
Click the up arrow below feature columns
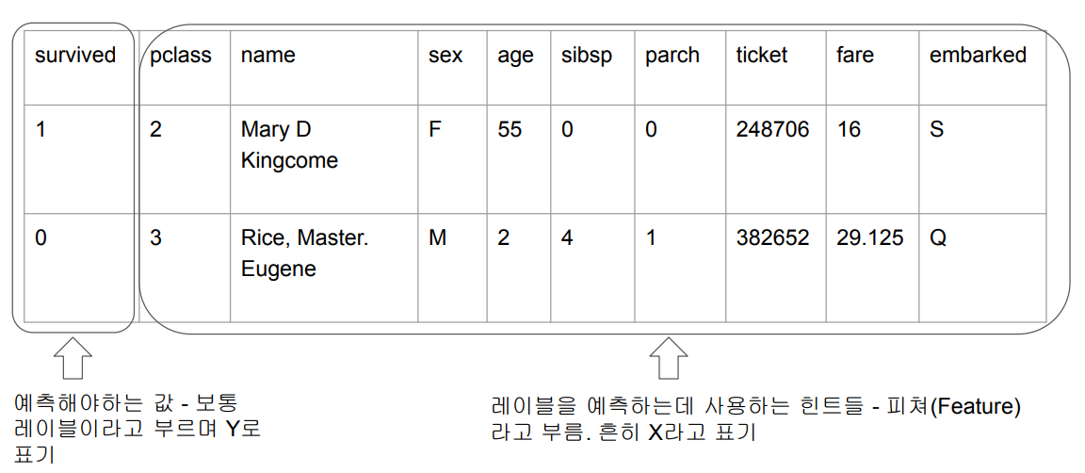click(669, 360)
